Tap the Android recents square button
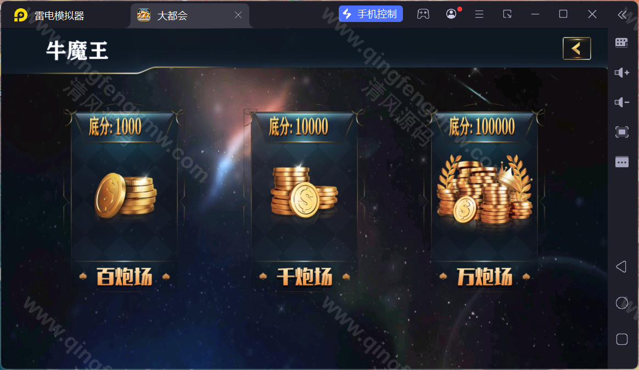Screen dimensions: 639x370 [621, 339]
